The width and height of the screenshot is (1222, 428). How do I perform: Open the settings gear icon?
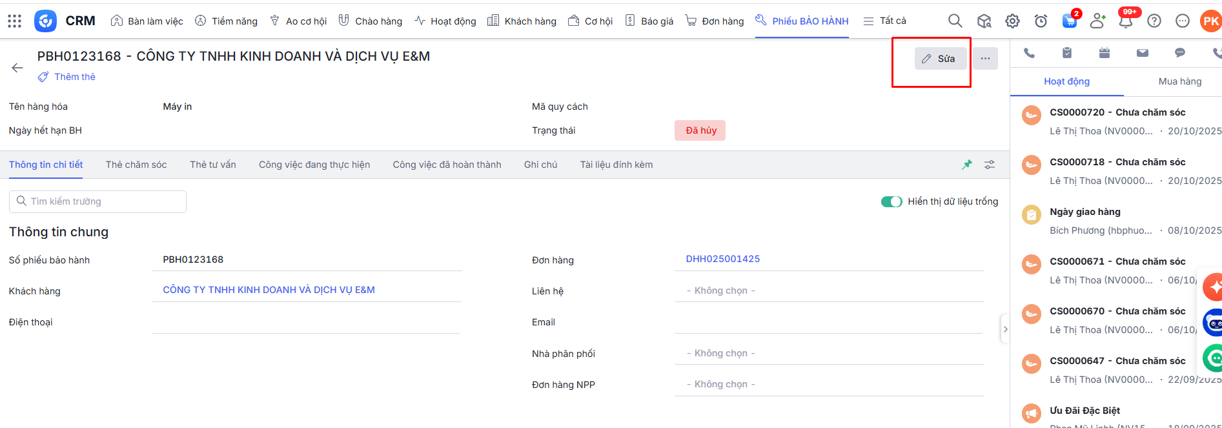(1012, 21)
